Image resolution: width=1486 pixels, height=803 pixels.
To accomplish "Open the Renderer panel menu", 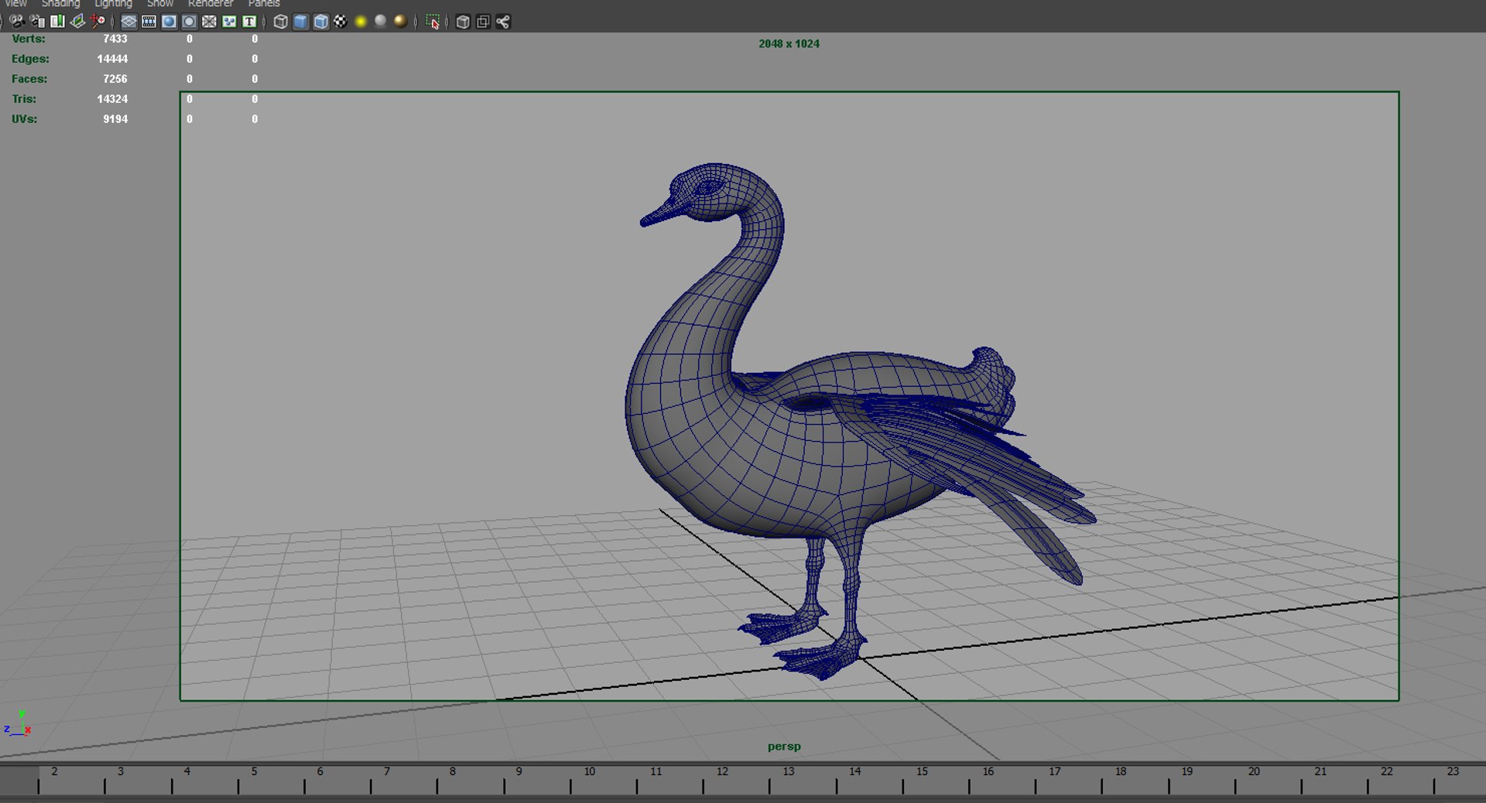I will 211,4.
